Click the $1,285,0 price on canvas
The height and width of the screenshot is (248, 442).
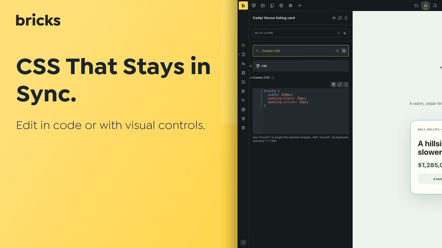click(430, 165)
